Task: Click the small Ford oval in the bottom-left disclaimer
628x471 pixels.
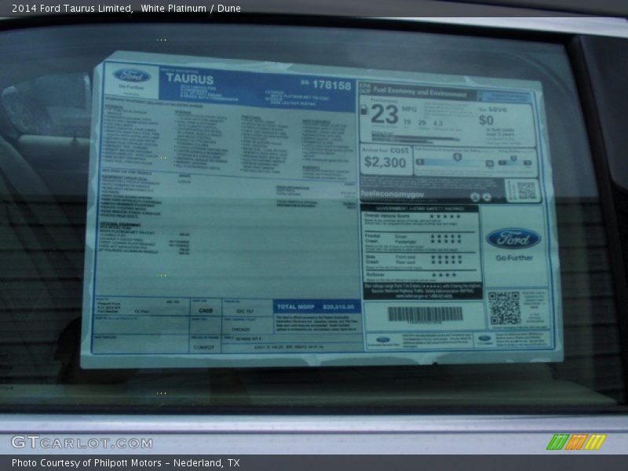Action: click(x=383, y=338)
